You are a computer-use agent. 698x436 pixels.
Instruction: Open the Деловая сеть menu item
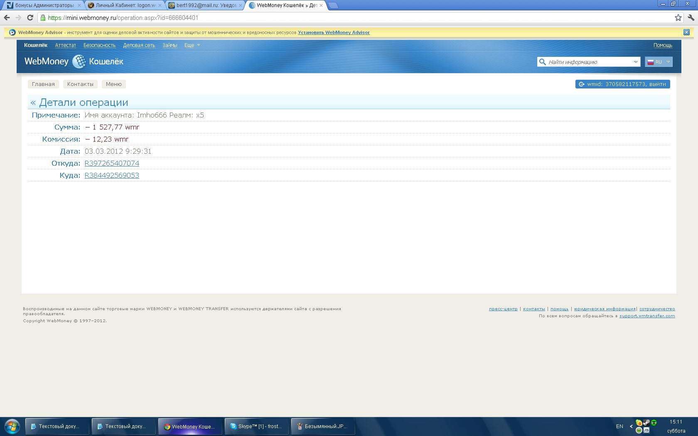(x=139, y=45)
